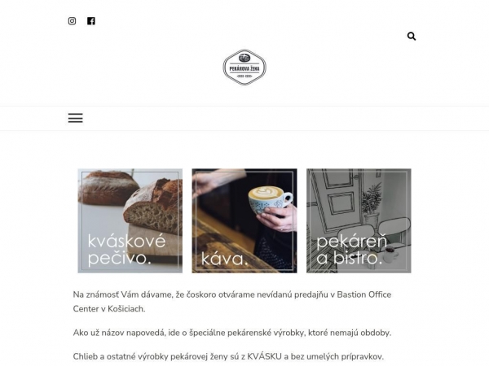
Task: Open the kváskové pečivo tile
Action: [130, 220]
